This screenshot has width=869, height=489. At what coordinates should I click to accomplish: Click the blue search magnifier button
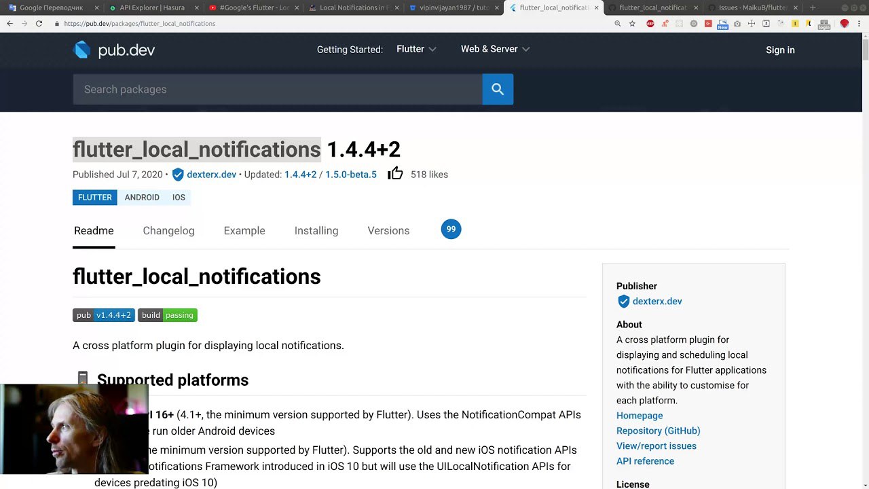498,89
